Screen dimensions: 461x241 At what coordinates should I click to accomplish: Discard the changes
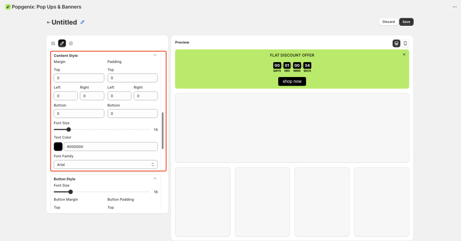click(389, 22)
